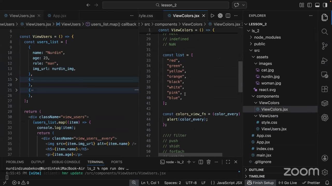
Task: Toggle the primary sidebar visibility
Action: (x=309, y=5)
